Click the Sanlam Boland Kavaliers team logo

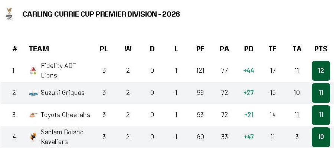pyautogui.click(x=33, y=137)
